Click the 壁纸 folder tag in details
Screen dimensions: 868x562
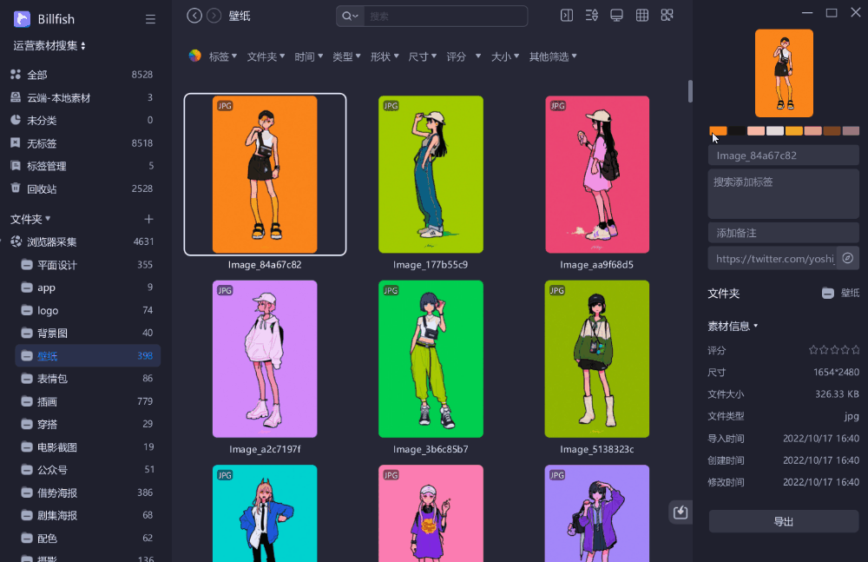coord(840,294)
